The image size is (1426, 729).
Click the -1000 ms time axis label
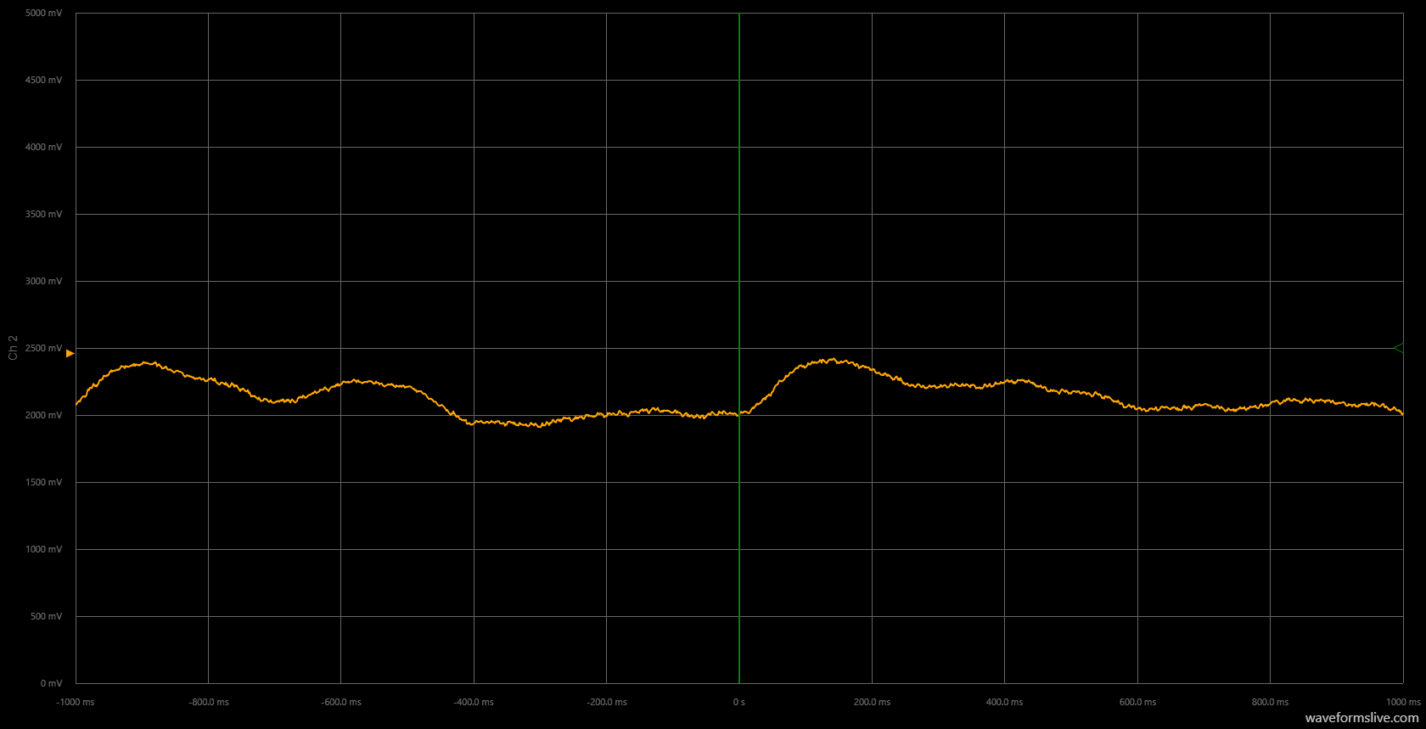tap(76, 702)
